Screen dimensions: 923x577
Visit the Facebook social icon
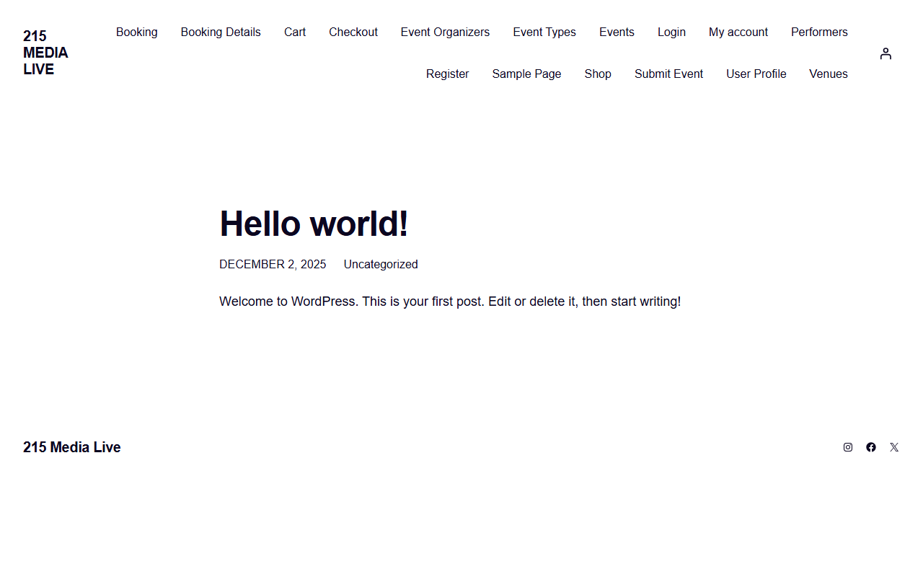871,447
